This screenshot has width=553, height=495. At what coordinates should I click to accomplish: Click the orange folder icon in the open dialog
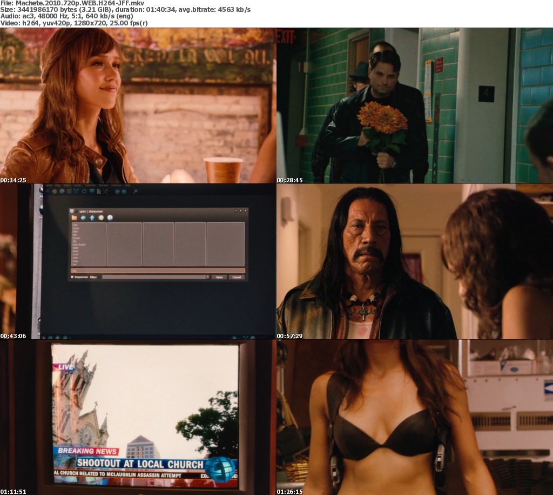74,217
